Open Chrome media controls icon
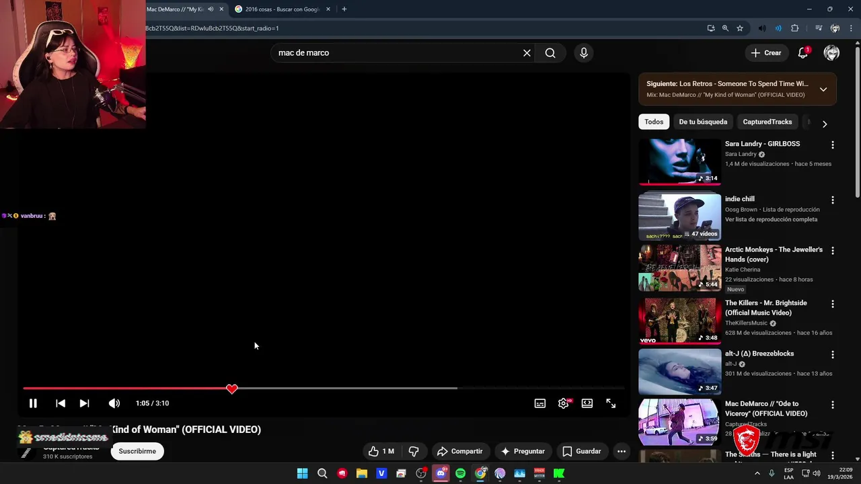Screen dimensions: 861x484 tap(819, 28)
